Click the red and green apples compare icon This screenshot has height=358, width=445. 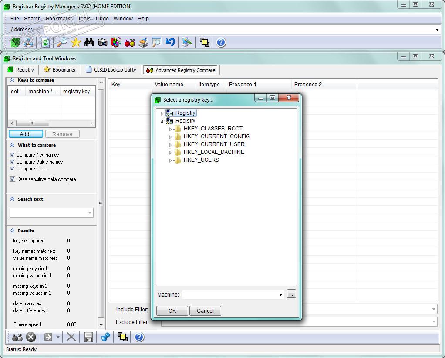coord(130,43)
